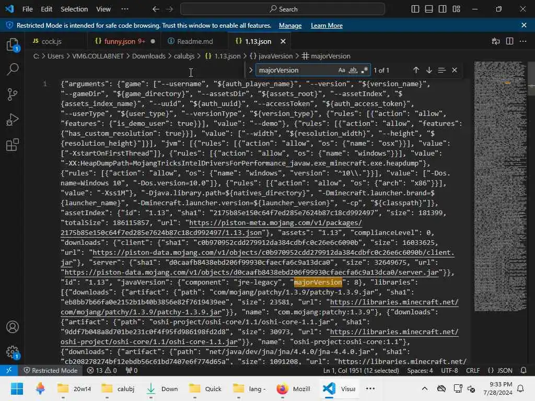Change indentation via Spaces: 4
This screenshot has width=535, height=401.
tap(420, 370)
